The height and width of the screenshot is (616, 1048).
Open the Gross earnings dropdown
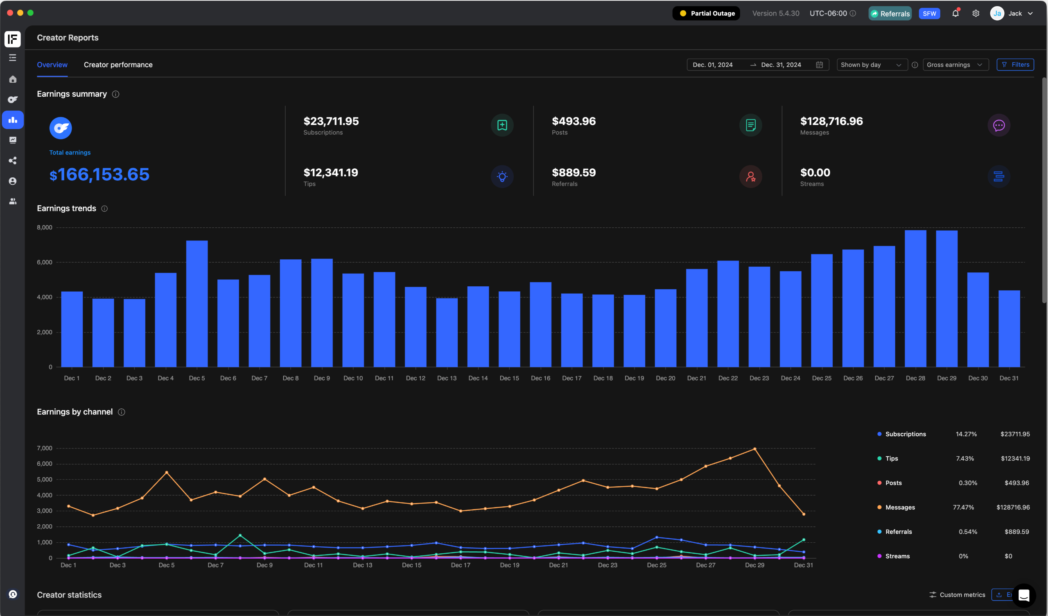(x=955, y=65)
